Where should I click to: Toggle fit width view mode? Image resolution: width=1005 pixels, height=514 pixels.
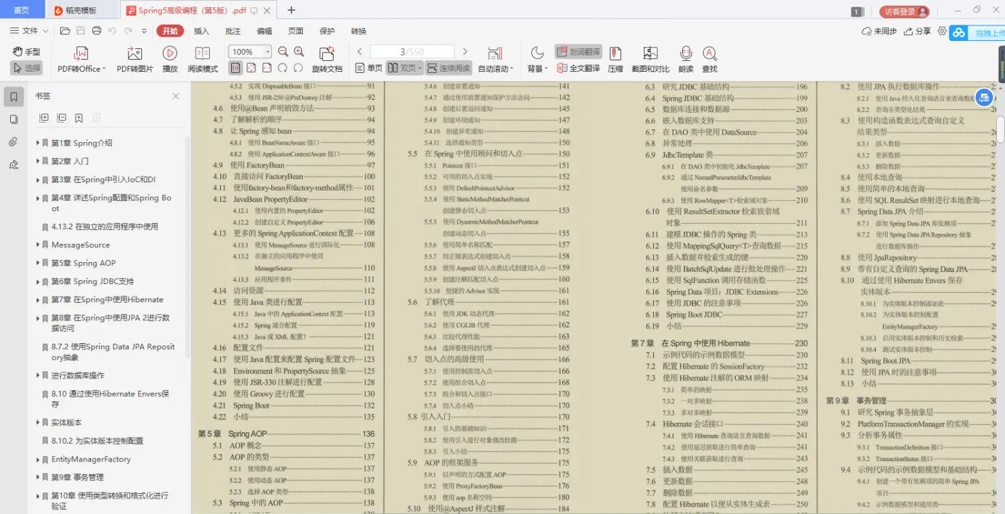(x=267, y=68)
